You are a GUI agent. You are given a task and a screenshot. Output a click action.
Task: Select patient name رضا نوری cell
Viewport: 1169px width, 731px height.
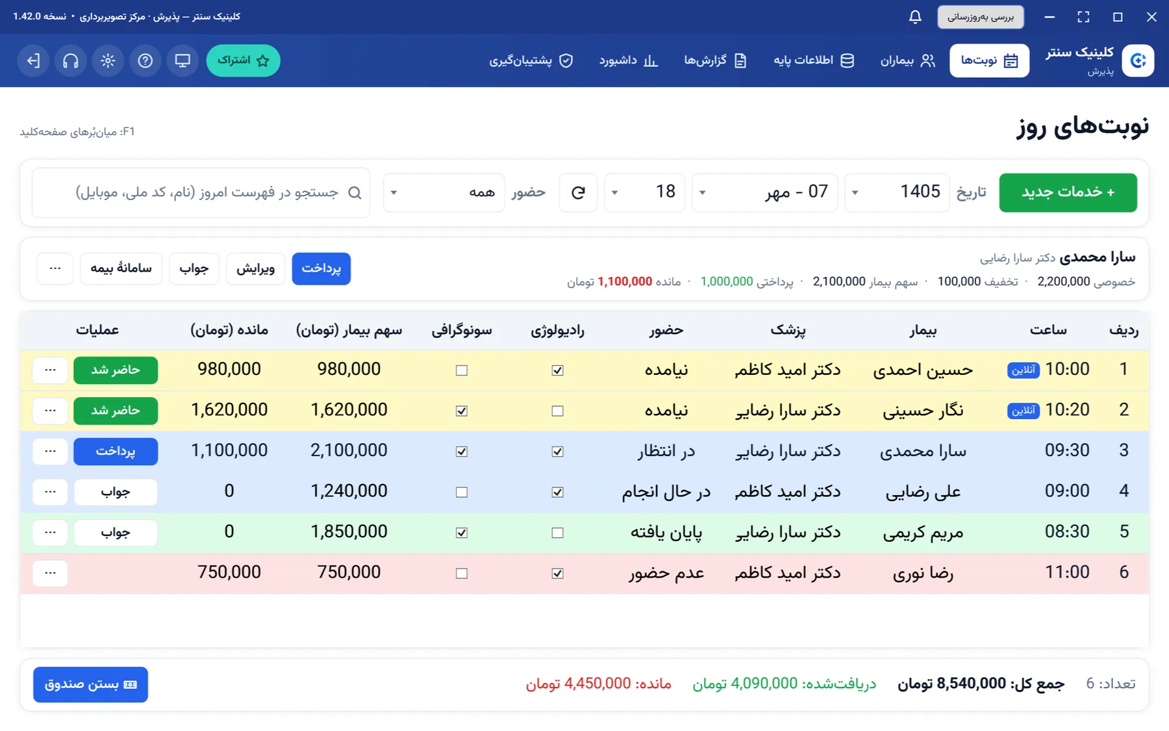pyautogui.click(x=923, y=573)
